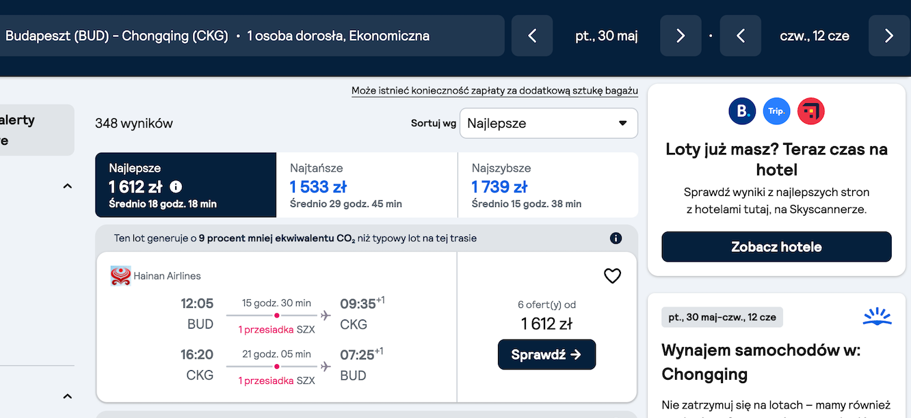This screenshot has width=911, height=418.
Task: Click the Booking.com logo icon
Action: [742, 111]
